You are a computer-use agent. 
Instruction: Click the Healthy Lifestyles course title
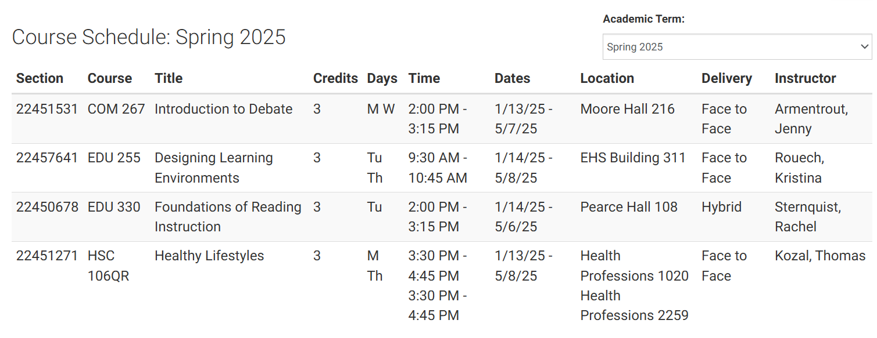[x=209, y=256]
